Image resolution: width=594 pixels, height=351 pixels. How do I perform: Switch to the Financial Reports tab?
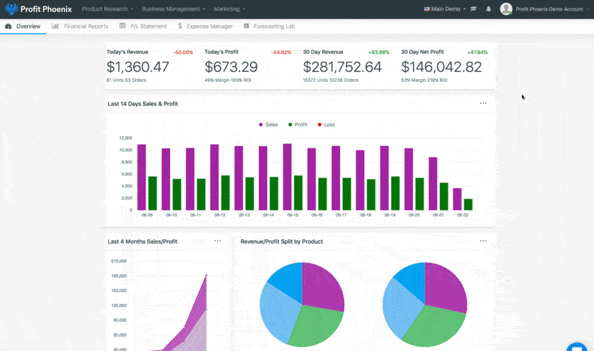point(80,26)
